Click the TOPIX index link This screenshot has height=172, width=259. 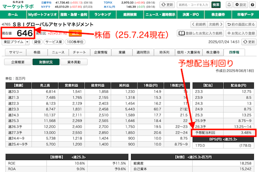[108, 3]
